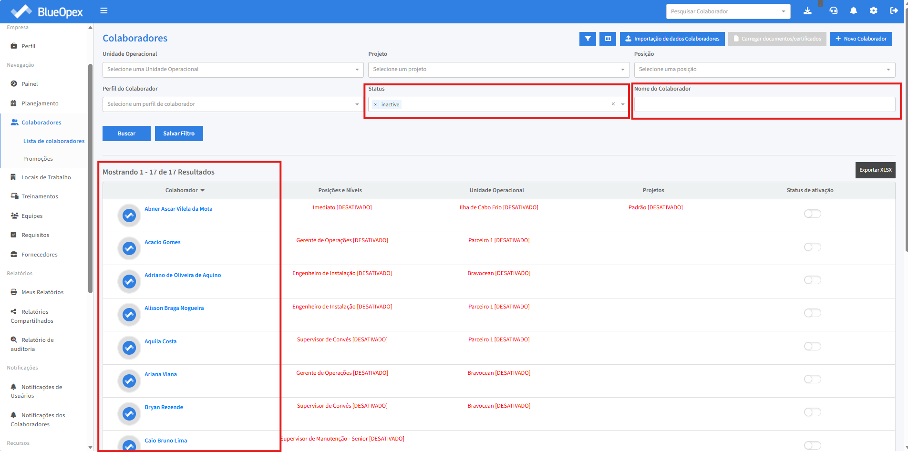
Task: Toggle activation for Ariana Viana
Action: (x=812, y=379)
